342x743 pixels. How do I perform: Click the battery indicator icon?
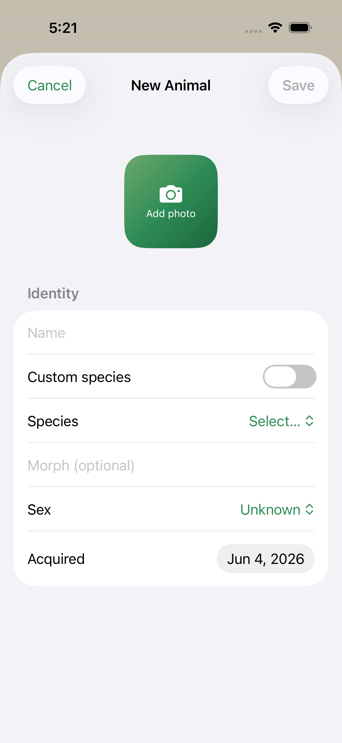(300, 28)
